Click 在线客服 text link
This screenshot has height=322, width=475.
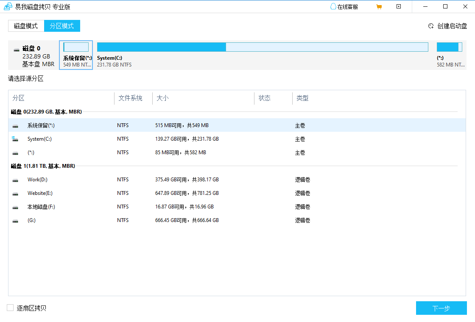click(x=347, y=7)
